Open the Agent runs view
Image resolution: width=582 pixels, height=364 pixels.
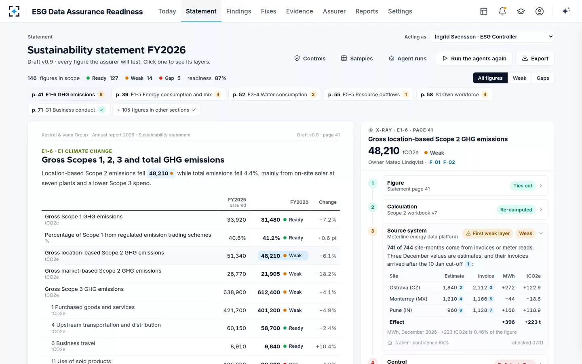tap(407, 59)
